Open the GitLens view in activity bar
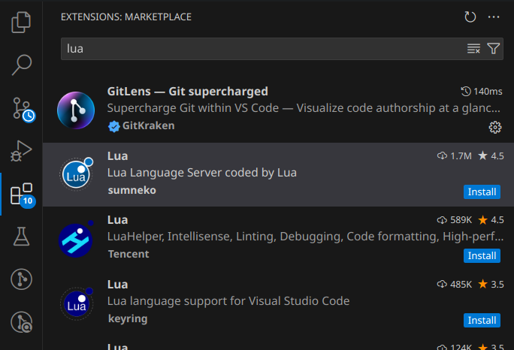This screenshot has height=350, width=514. 21,279
